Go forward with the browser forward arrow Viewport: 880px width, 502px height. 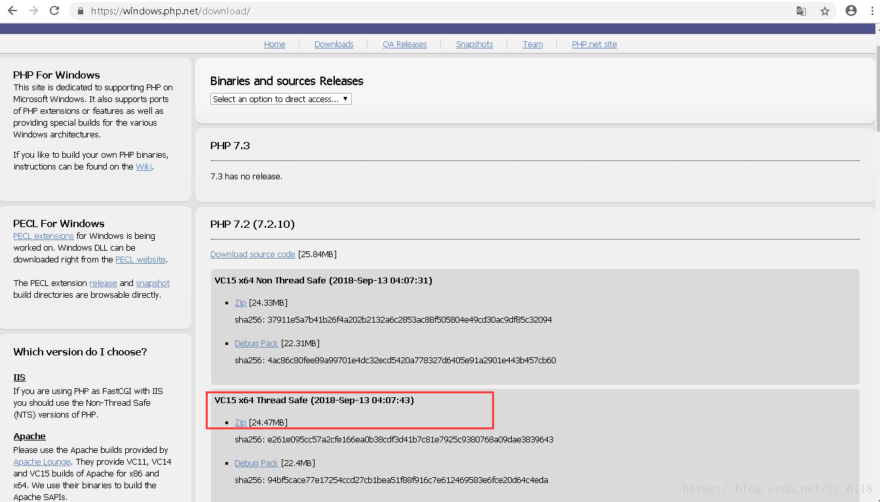(33, 10)
